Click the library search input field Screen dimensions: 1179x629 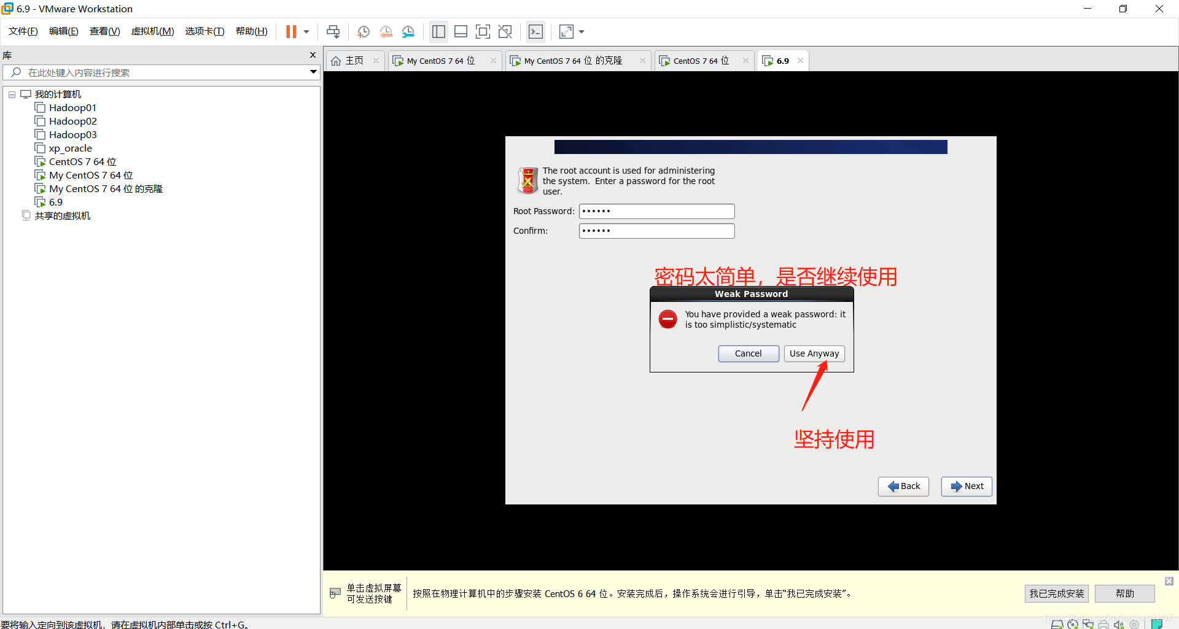point(163,72)
